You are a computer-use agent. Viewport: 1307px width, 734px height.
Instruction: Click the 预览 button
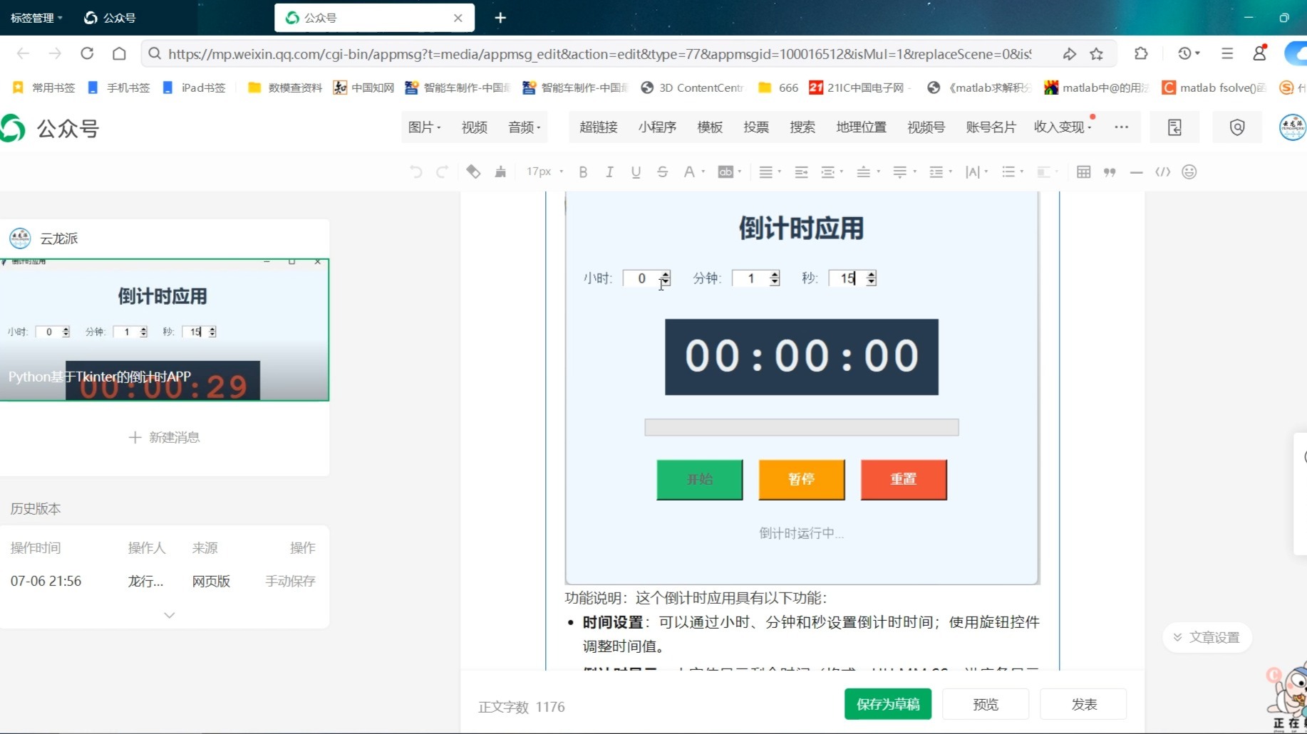tap(986, 704)
